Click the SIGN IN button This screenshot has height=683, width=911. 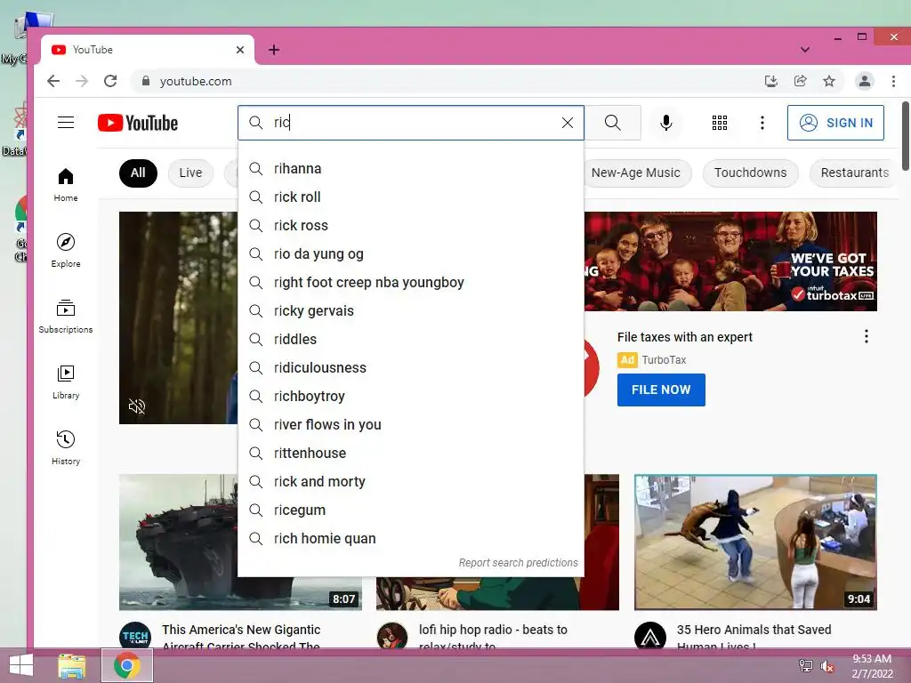pyautogui.click(x=835, y=123)
